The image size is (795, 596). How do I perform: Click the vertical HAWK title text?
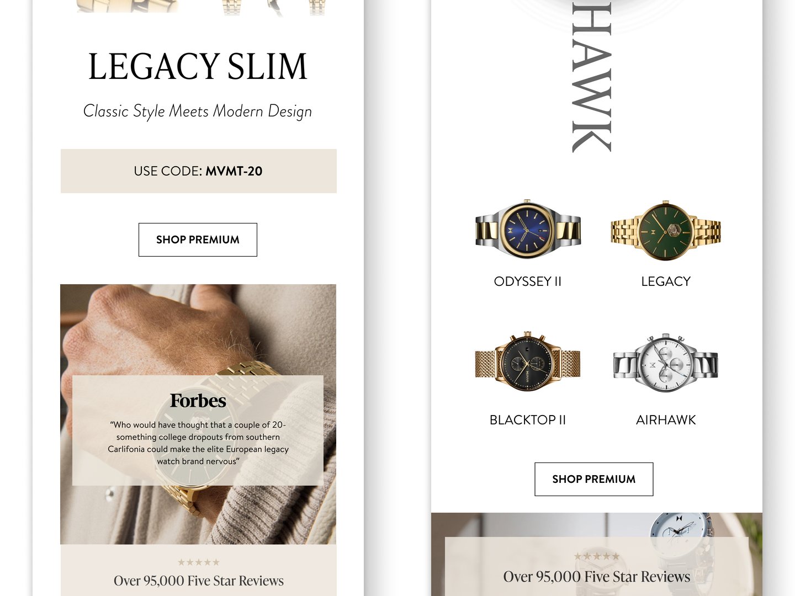[x=591, y=76]
